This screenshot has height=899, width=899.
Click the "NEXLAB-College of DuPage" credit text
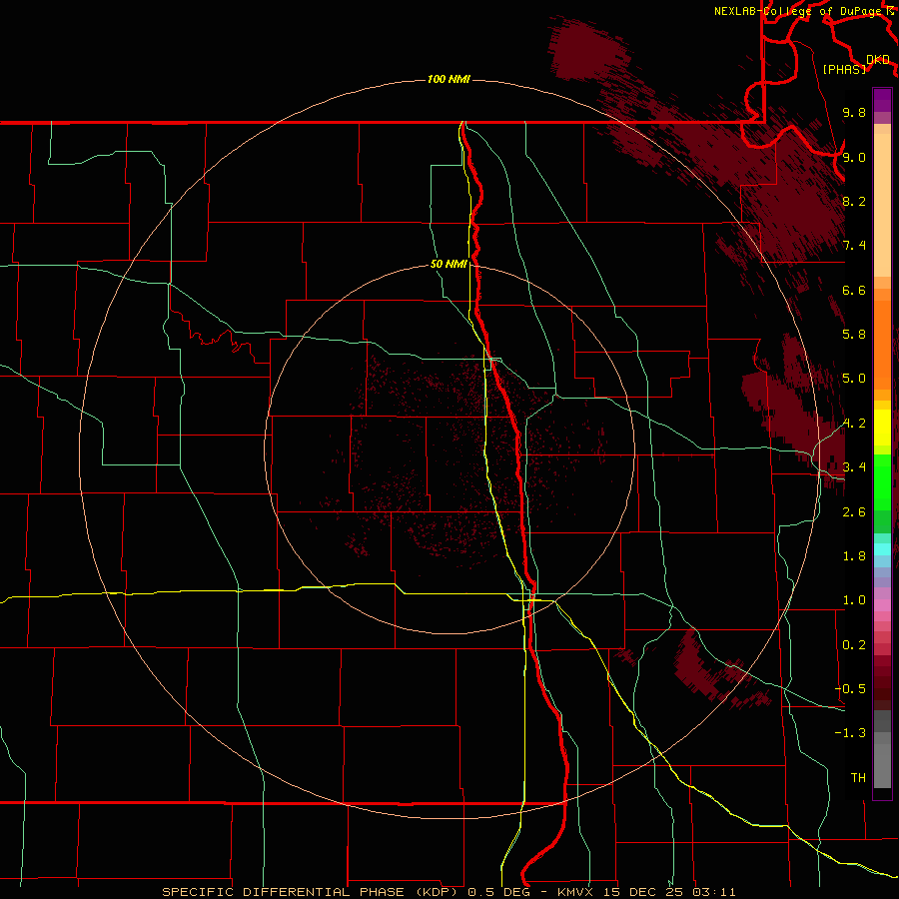[799, 11]
